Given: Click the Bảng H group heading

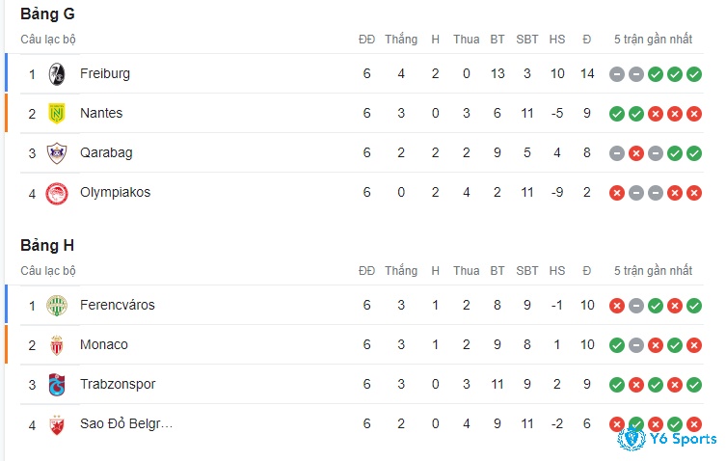Looking at the screenshot, I should pos(47,246).
